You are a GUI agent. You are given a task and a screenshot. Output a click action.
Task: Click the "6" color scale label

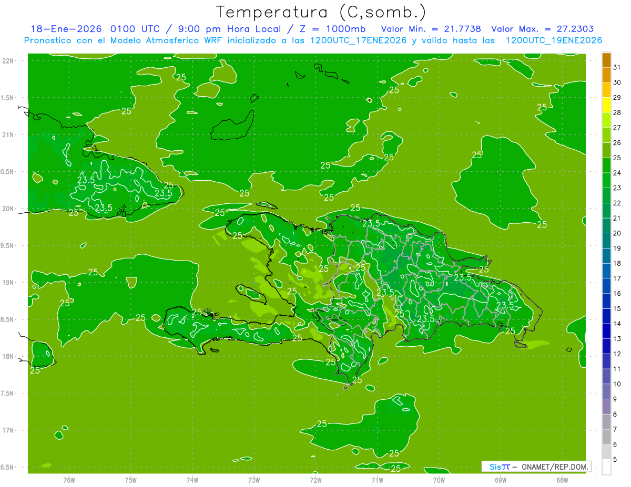(615, 444)
